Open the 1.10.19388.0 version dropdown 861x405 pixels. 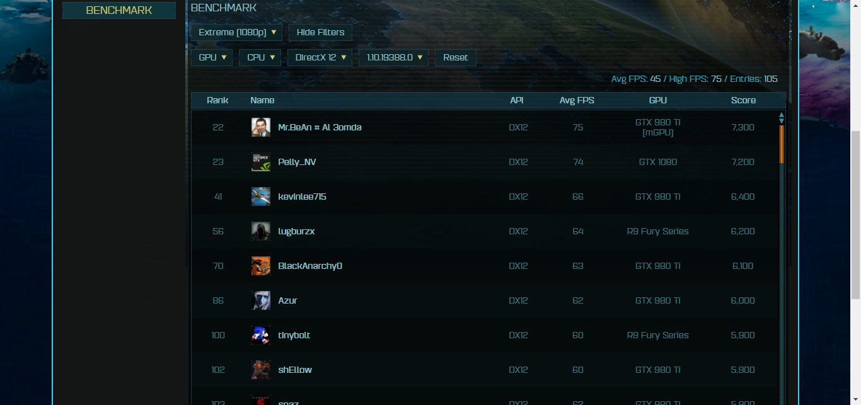point(394,57)
